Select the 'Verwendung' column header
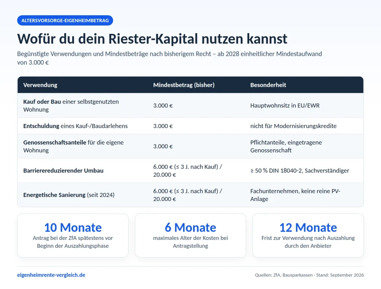381x289 pixels. tap(40, 85)
